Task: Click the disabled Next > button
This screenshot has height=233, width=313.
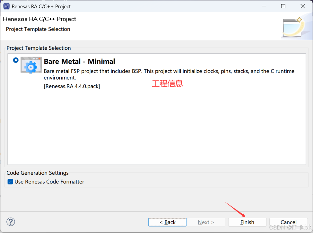Action: coord(206,222)
